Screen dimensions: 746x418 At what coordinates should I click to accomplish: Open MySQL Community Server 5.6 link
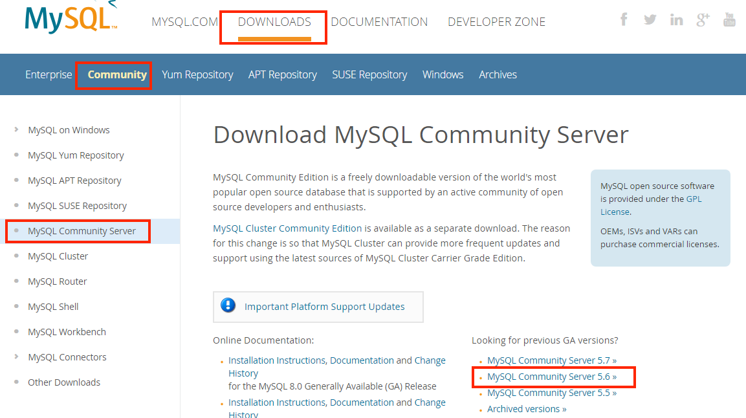point(552,377)
